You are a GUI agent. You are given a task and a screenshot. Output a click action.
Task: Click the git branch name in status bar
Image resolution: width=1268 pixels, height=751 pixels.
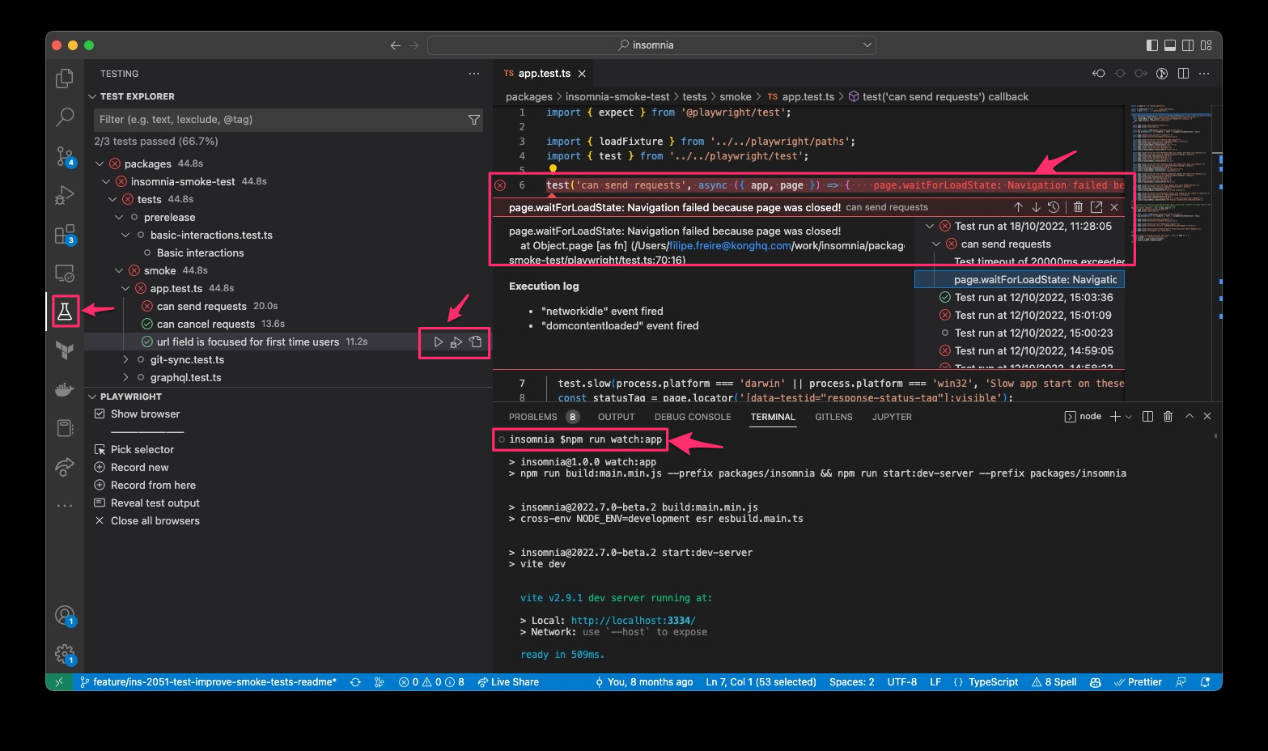[208, 682]
